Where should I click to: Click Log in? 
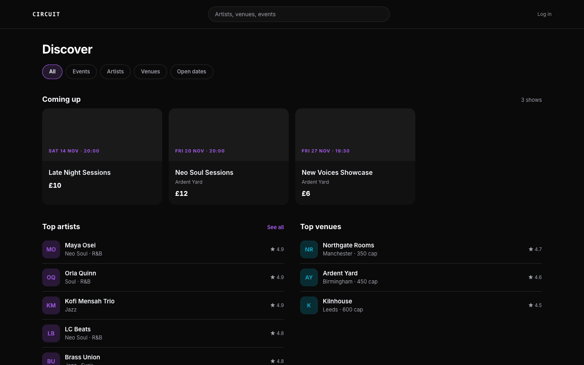[x=544, y=14]
